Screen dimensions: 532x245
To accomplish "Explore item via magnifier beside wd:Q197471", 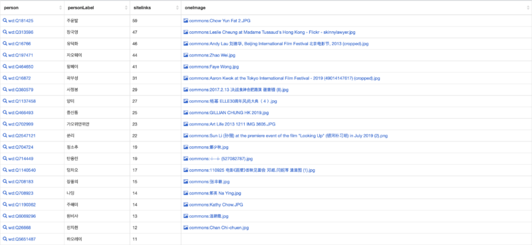I will pos(5,55).
